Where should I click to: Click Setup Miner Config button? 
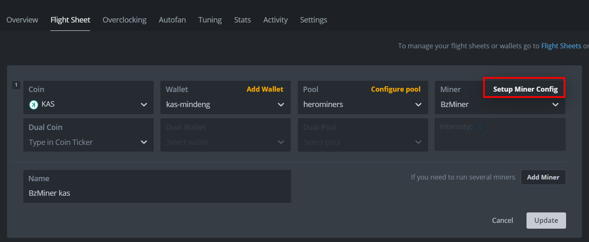(x=525, y=89)
